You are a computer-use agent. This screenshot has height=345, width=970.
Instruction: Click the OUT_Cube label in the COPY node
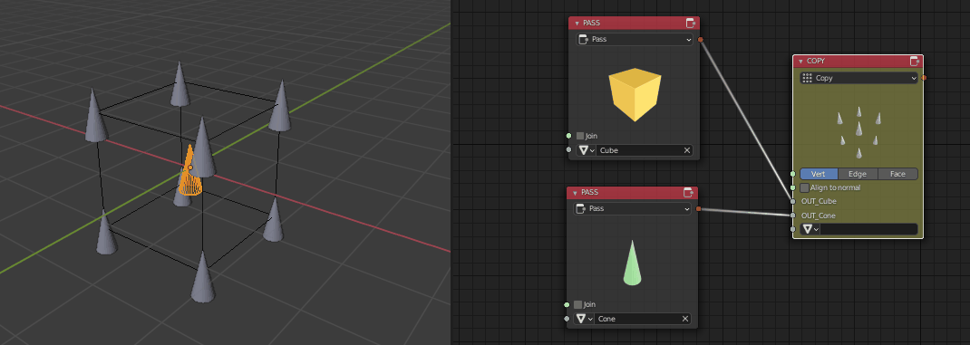click(x=819, y=201)
